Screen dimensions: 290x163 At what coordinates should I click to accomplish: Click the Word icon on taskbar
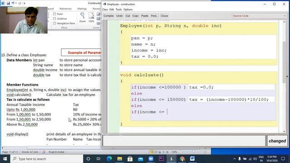192,159
